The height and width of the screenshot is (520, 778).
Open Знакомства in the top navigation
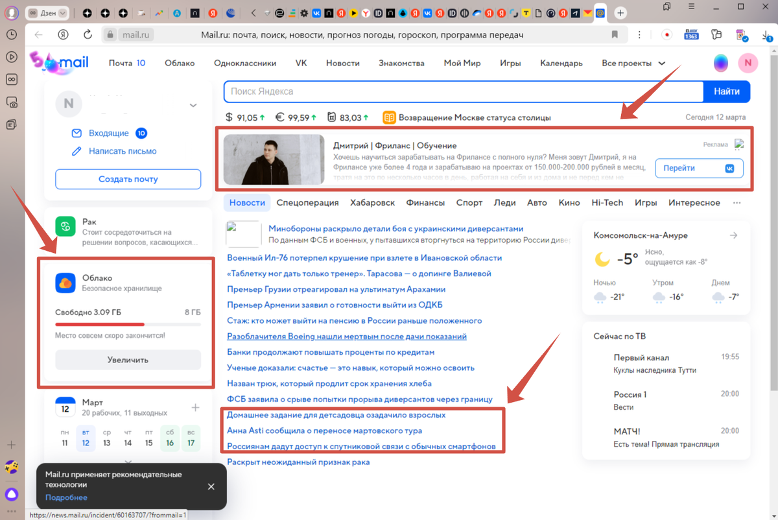tap(401, 63)
